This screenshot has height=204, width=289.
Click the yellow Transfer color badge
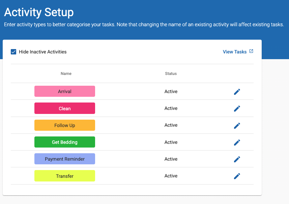click(64, 176)
